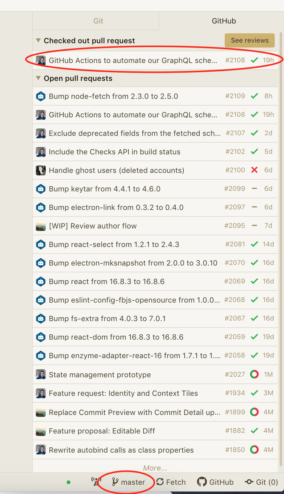Screen dimensions: 284x494
Task: Click the passing check icon on #2109
Action: [254, 96]
